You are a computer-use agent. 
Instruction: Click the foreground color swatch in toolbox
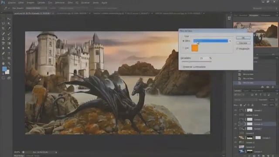click(x=4, y=69)
